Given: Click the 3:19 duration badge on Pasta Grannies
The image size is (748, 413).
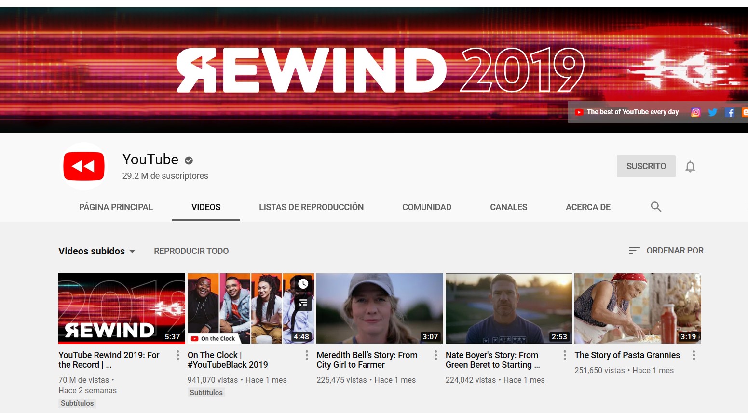Looking at the screenshot, I should 688,337.
